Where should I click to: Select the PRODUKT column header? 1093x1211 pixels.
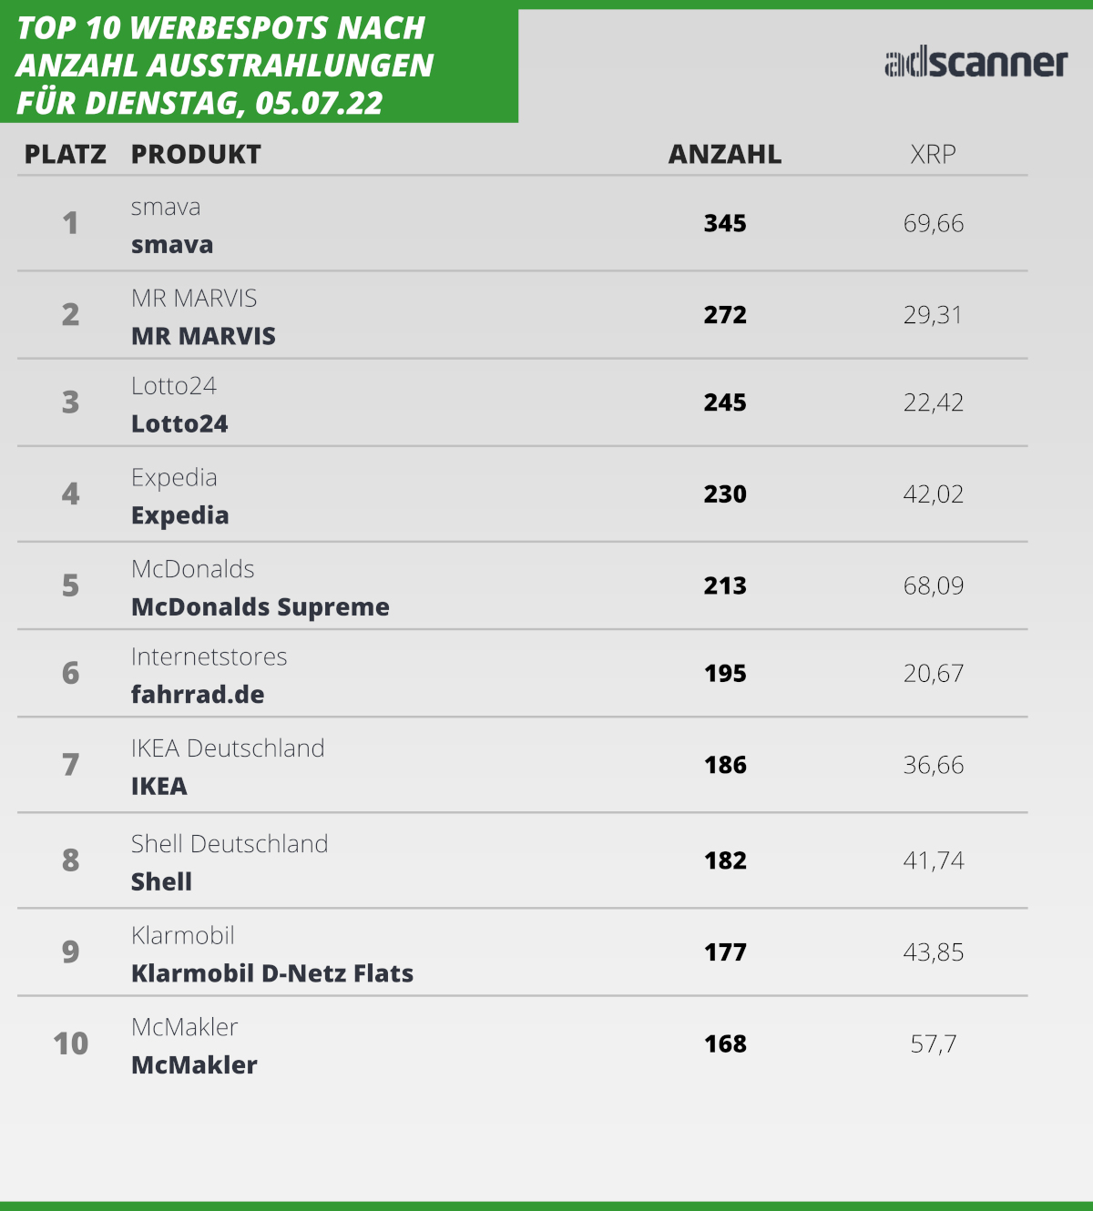pyautogui.click(x=196, y=155)
